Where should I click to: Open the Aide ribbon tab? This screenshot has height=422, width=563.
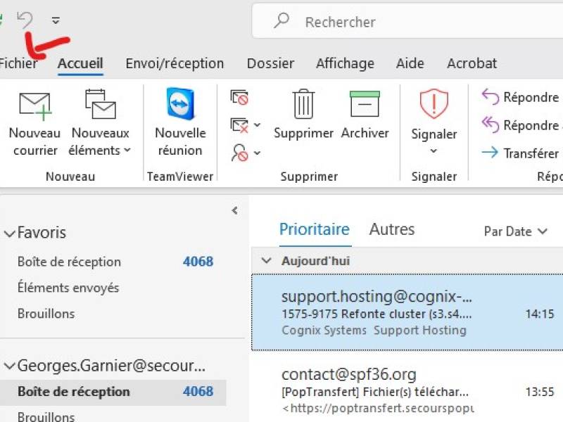tap(410, 63)
